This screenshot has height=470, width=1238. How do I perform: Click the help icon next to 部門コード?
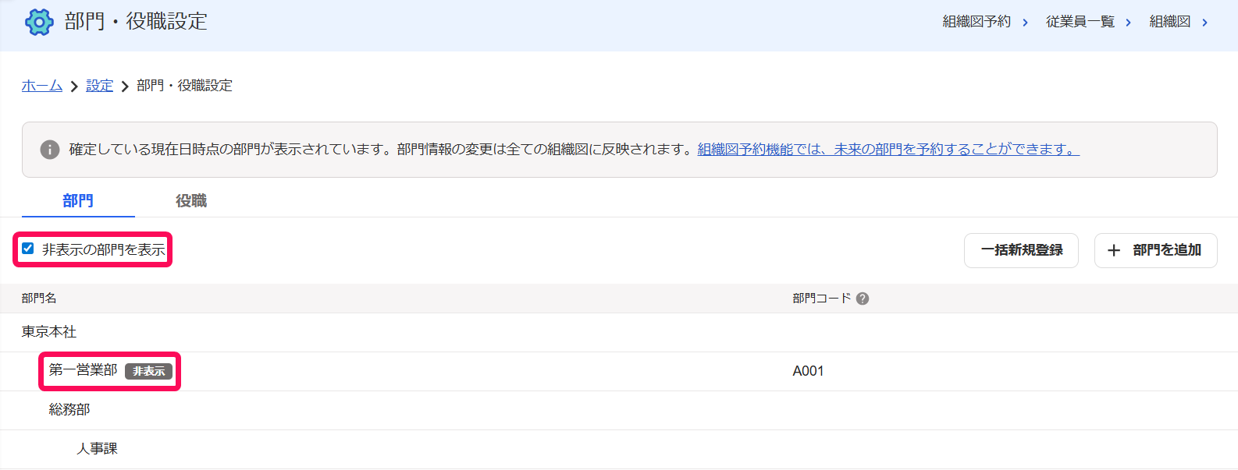(863, 299)
